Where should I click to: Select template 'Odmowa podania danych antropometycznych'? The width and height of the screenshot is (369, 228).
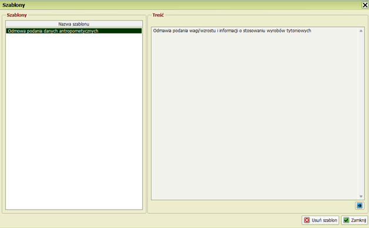[x=74, y=31]
